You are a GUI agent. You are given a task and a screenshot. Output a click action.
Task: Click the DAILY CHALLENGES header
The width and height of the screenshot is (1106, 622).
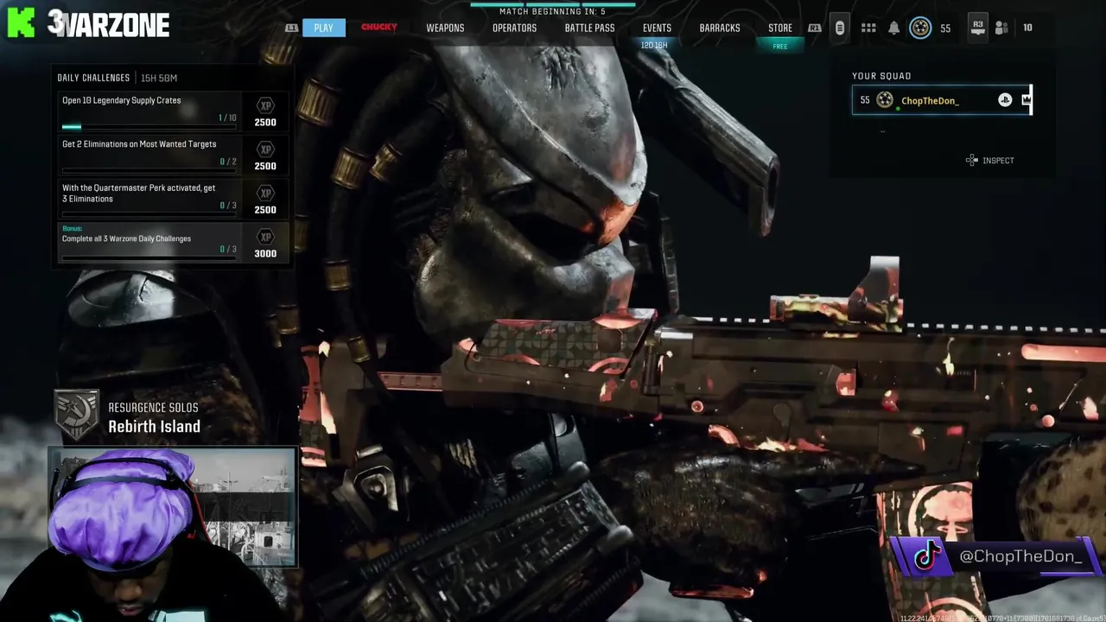(x=93, y=78)
